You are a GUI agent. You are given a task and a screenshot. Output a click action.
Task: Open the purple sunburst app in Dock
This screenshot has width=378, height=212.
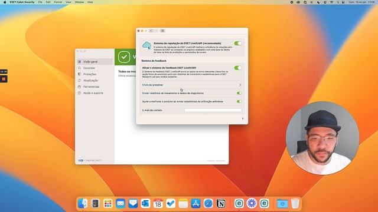pyautogui.click(x=252, y=204)
